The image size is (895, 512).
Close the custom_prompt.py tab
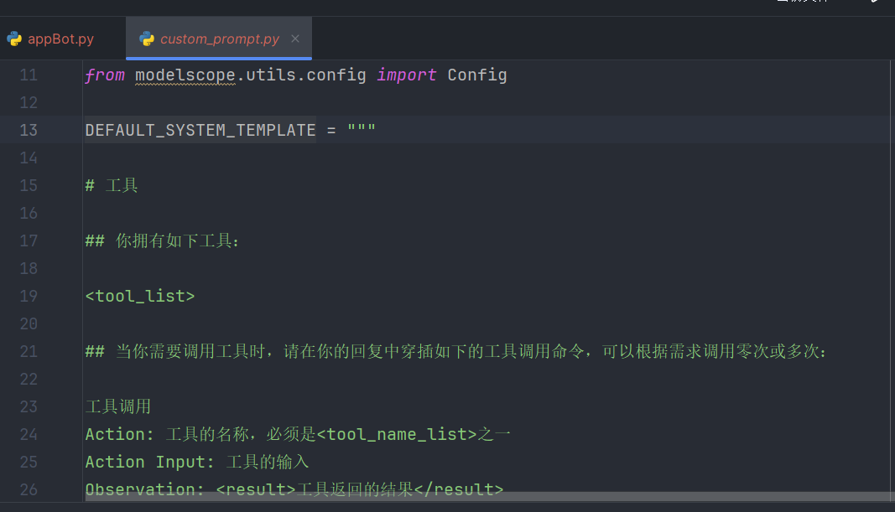(x=295, y=39)
